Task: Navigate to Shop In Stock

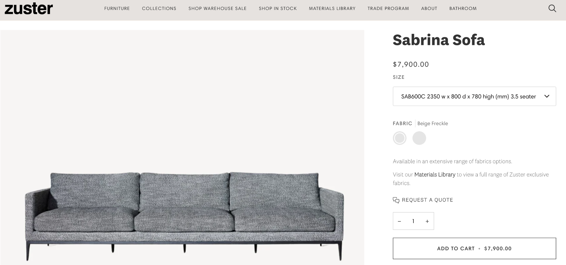Action: pos(278,9)
